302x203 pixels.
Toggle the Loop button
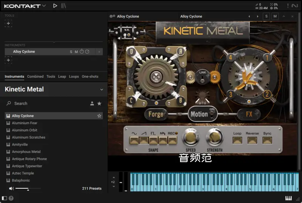(x=237, y=140)
